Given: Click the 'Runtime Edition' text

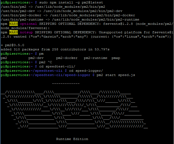Looking at the screenshot, I should click(72, 139).
